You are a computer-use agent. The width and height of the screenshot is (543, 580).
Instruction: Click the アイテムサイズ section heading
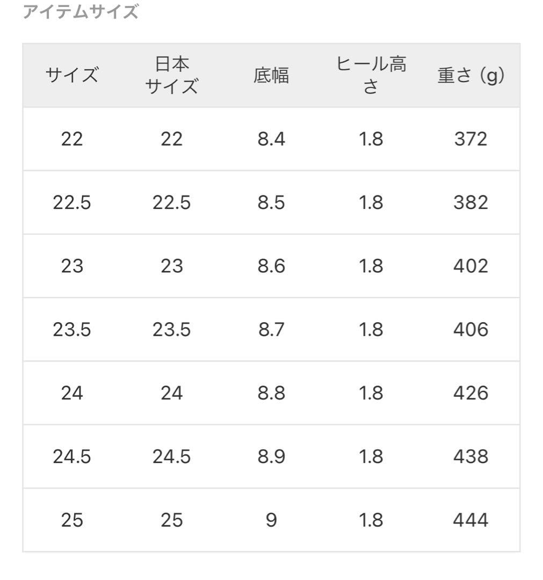81,12
